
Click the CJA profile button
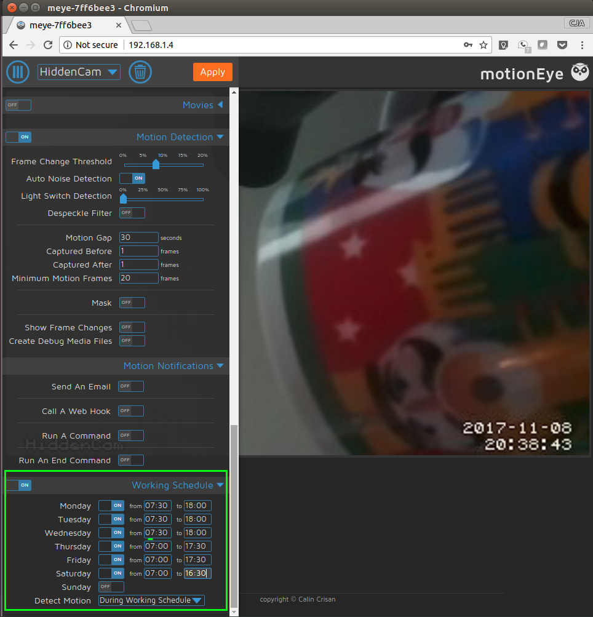(x=577, y=23)
